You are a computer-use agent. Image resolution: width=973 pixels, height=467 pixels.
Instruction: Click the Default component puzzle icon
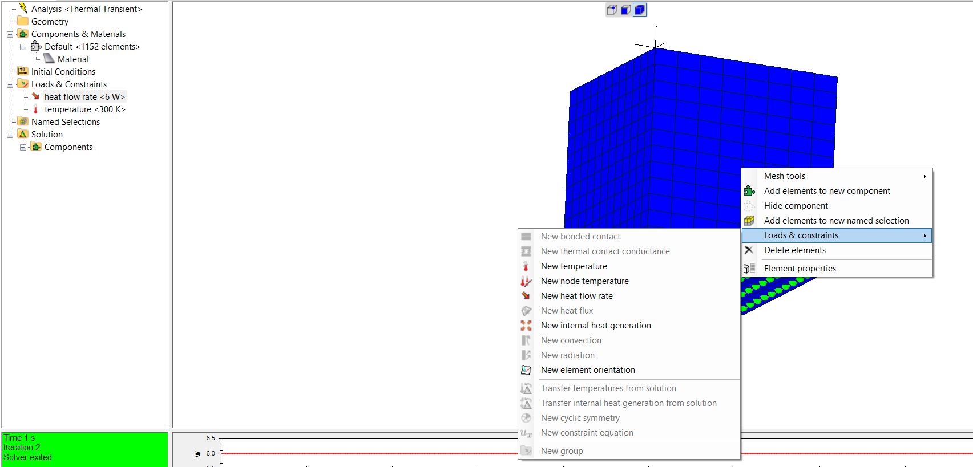(x=36, y=46)
